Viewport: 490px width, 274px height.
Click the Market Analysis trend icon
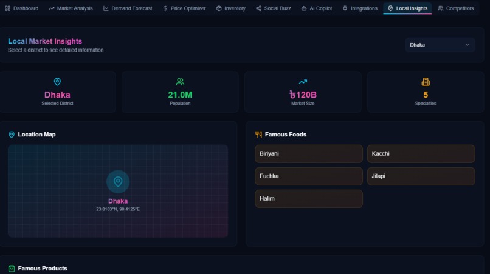[51, 8]
